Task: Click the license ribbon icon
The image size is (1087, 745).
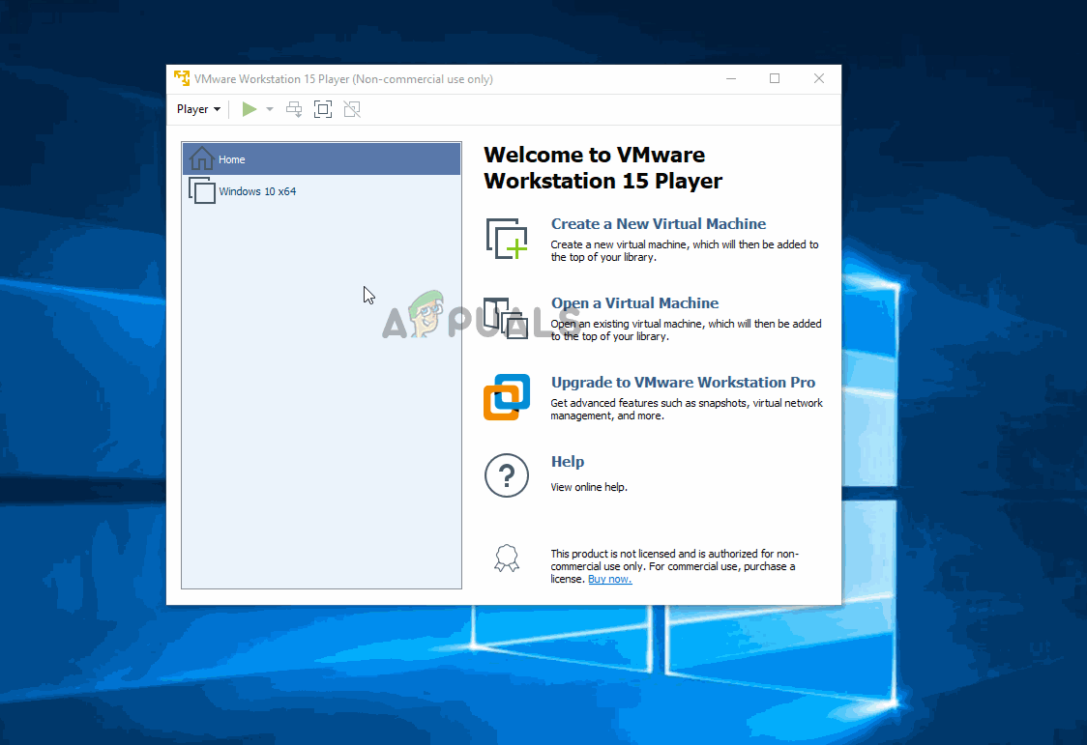Action: (x=507, y=558)
